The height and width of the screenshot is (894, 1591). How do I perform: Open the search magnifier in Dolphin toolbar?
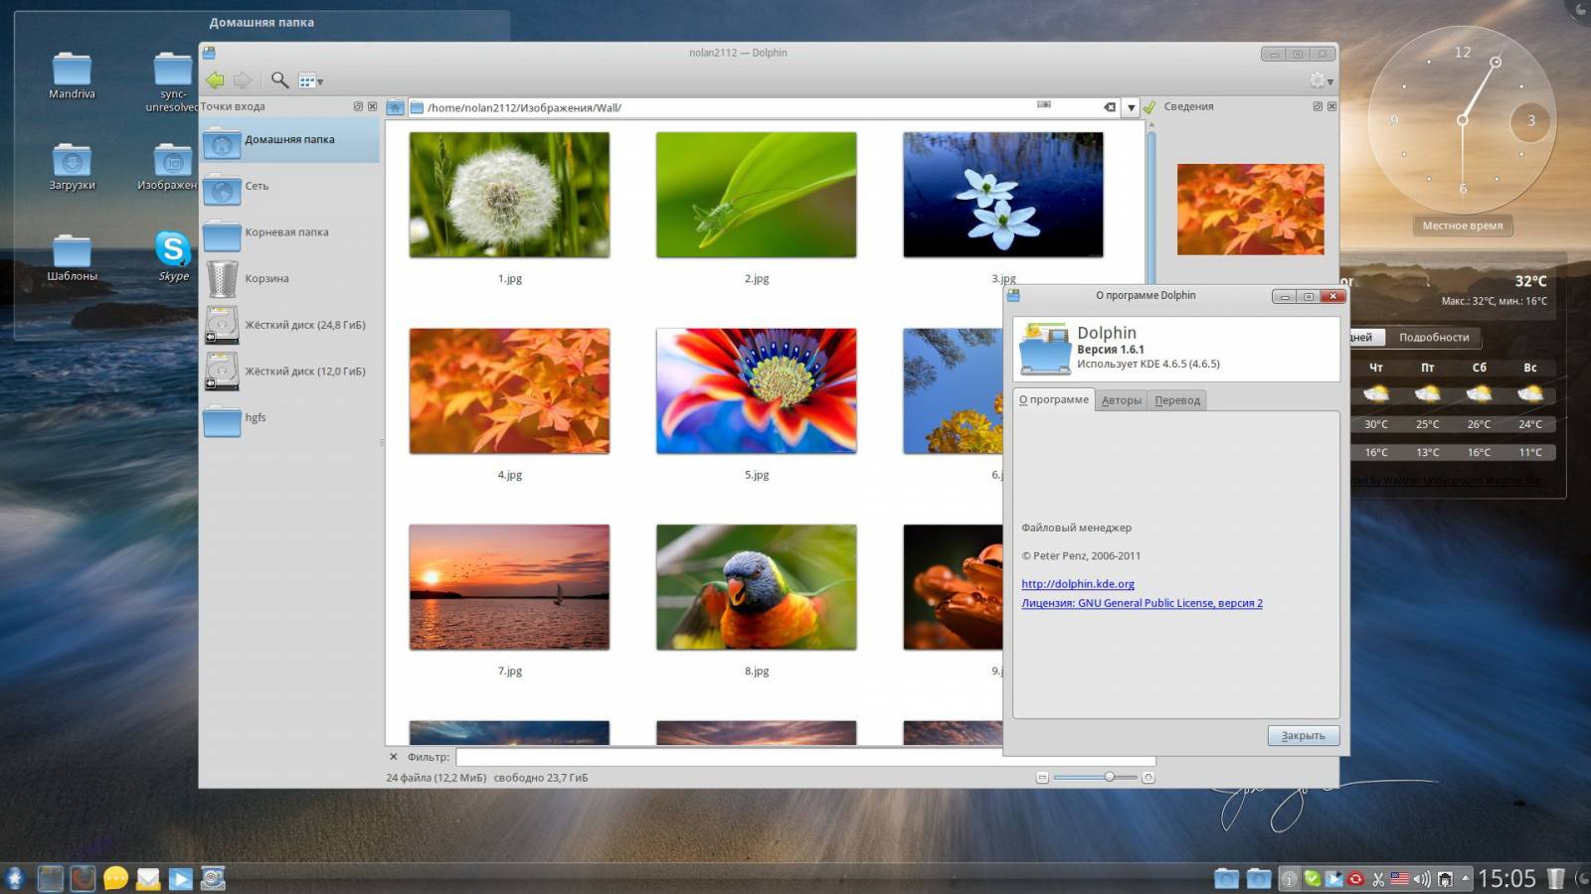pyautogui.click(x=280, y=80)
